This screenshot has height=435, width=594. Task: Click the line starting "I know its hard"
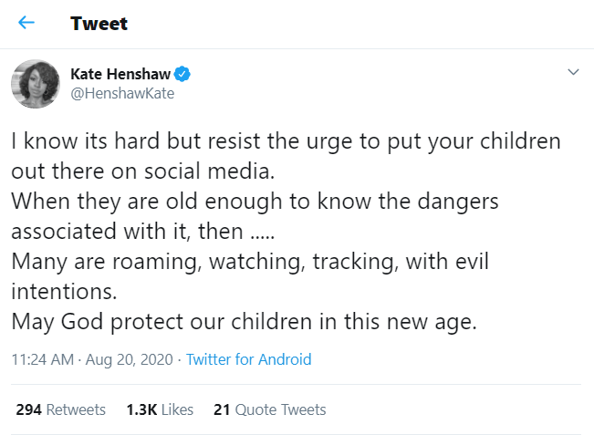287,142
